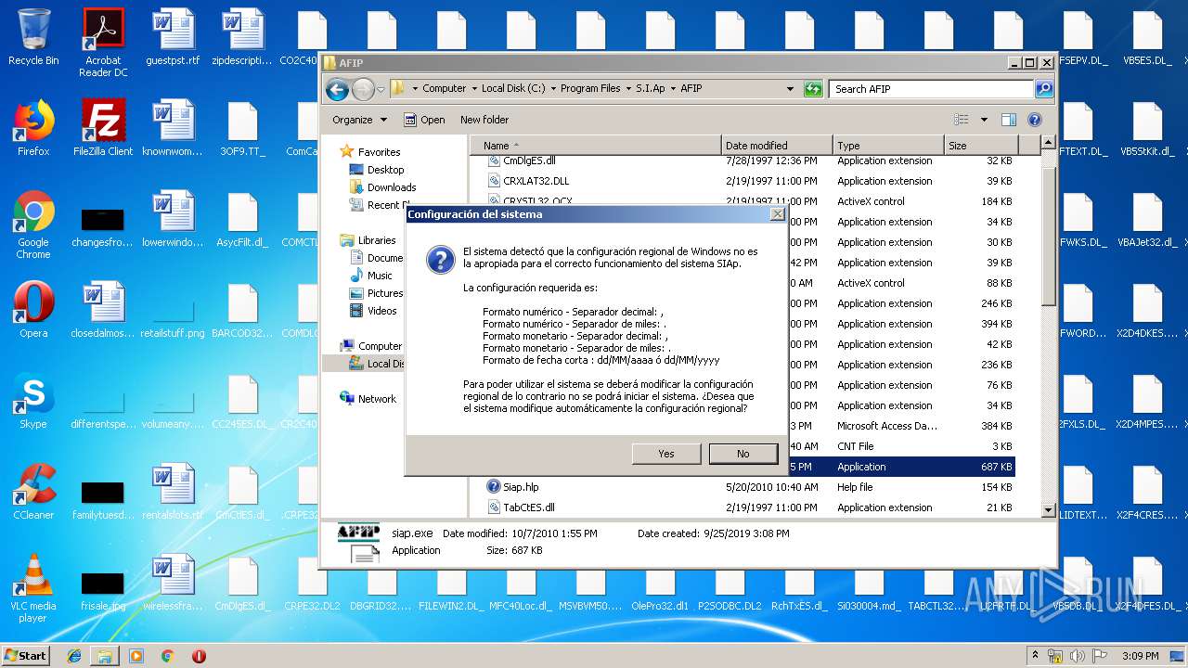Screen dimensions: 1188x668
Task: Expand the Recent pages arrow near Forward button
Action: [381, 89]
